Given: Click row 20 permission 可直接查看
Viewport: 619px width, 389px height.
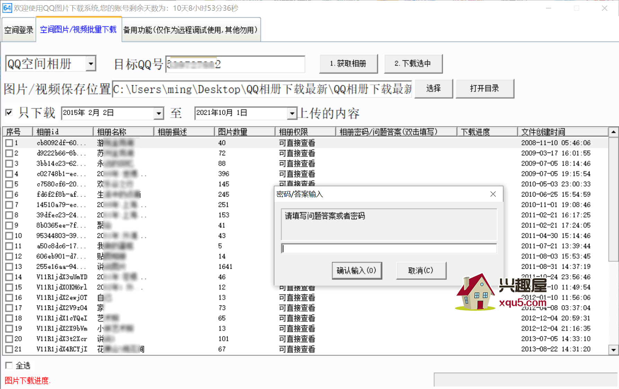Looking at the screenshot, I should 297,339.
